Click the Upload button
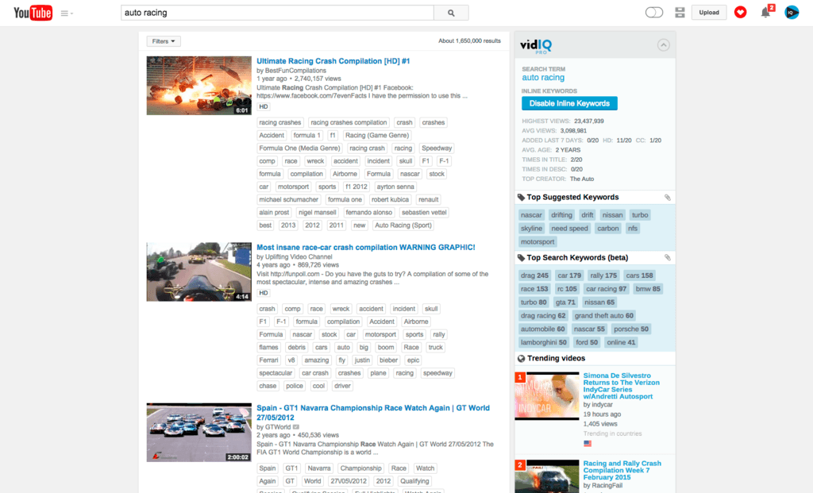Screen dimensions: 813x493 [x=709, y=13]
